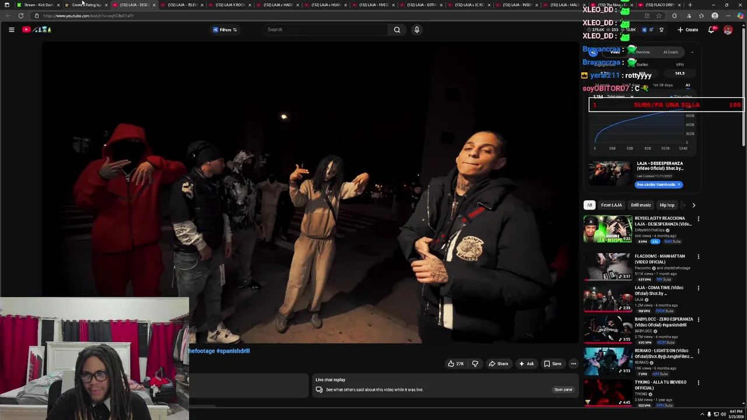Image resolution: width=747 pixels, height=420 pixels.
Task: Open TYKING - ALLA TU video title
Action: coord(661,385)
